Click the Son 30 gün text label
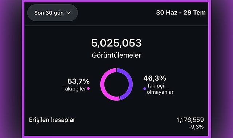The height and width of the screenshot is (138, 233). (49, 13)
